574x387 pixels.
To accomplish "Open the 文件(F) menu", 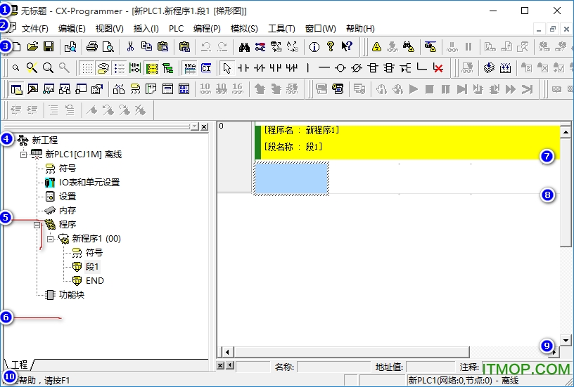I will 35,29.
